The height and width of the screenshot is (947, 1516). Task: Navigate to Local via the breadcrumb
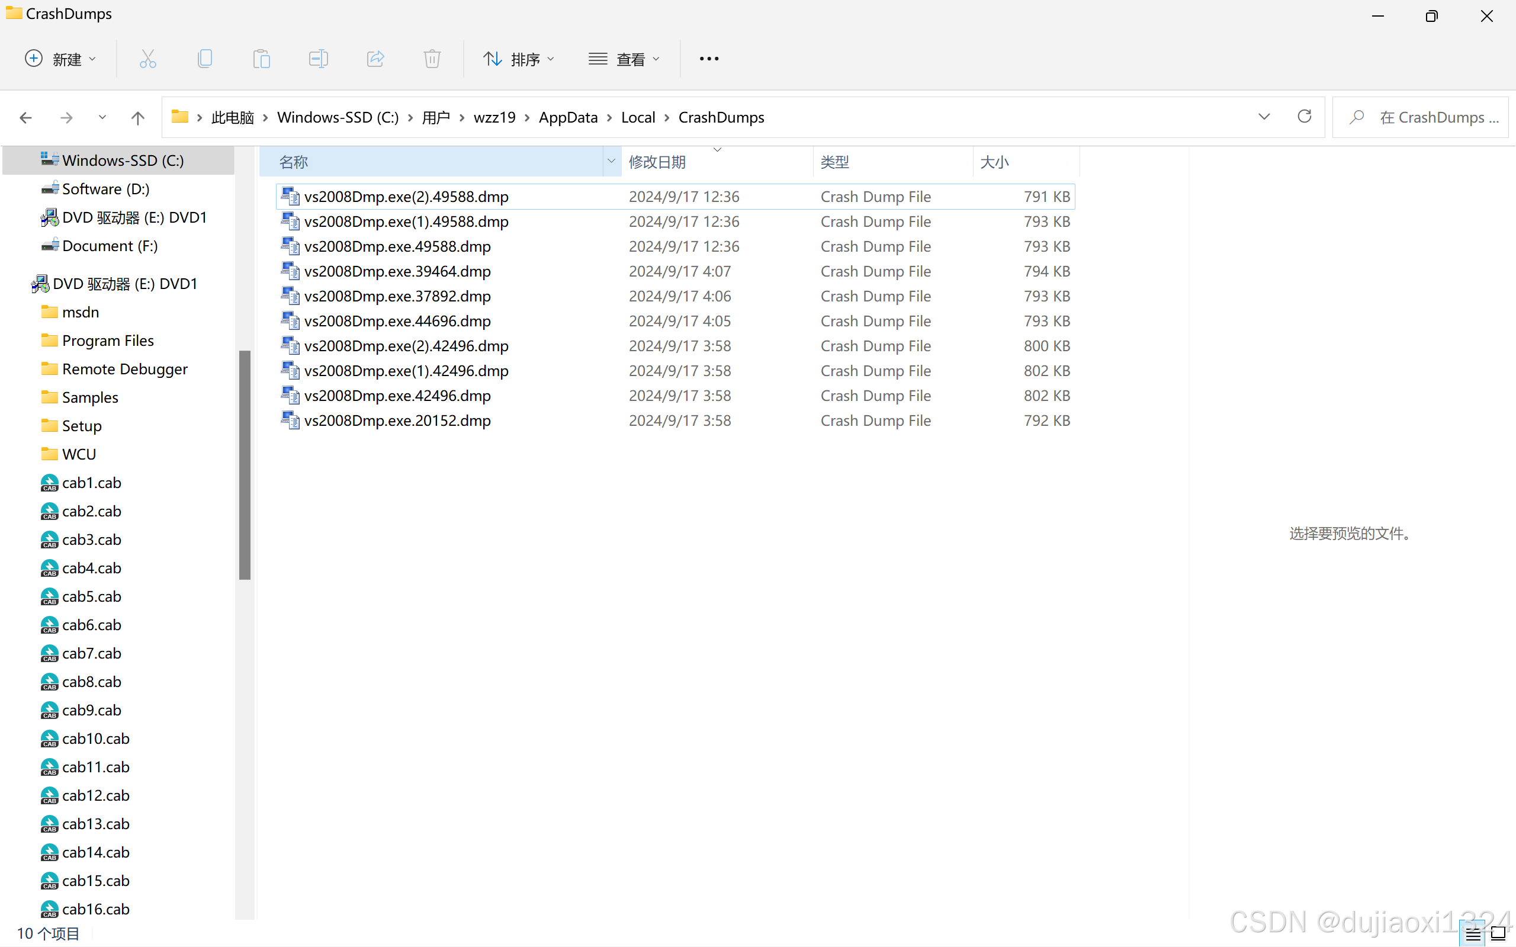[637, 117]
